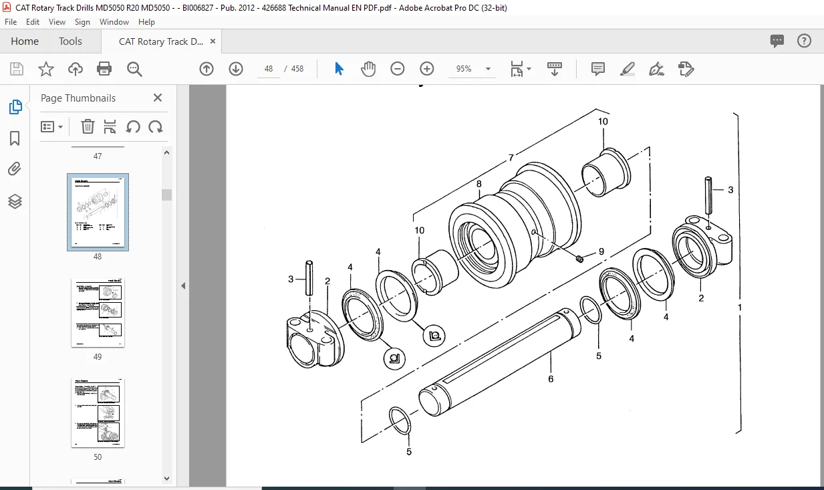Image resolution: width=824 pixels, height=490 pixels.
Task: Open the Sign menu
Action: [82, 22]
